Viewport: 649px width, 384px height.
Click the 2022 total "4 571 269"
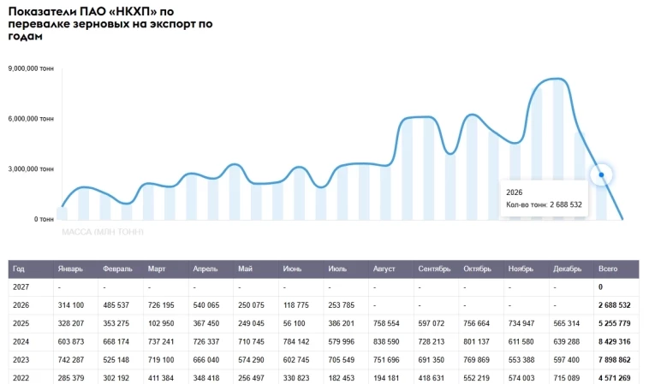pyautogui.click(x=614, y=378)
